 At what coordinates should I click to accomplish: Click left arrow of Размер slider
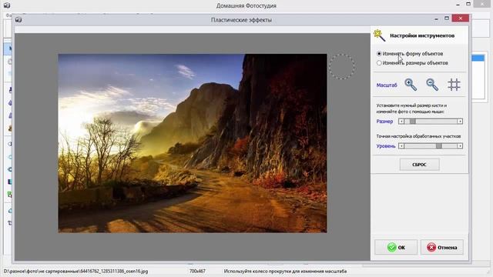(x=401, y=122)
